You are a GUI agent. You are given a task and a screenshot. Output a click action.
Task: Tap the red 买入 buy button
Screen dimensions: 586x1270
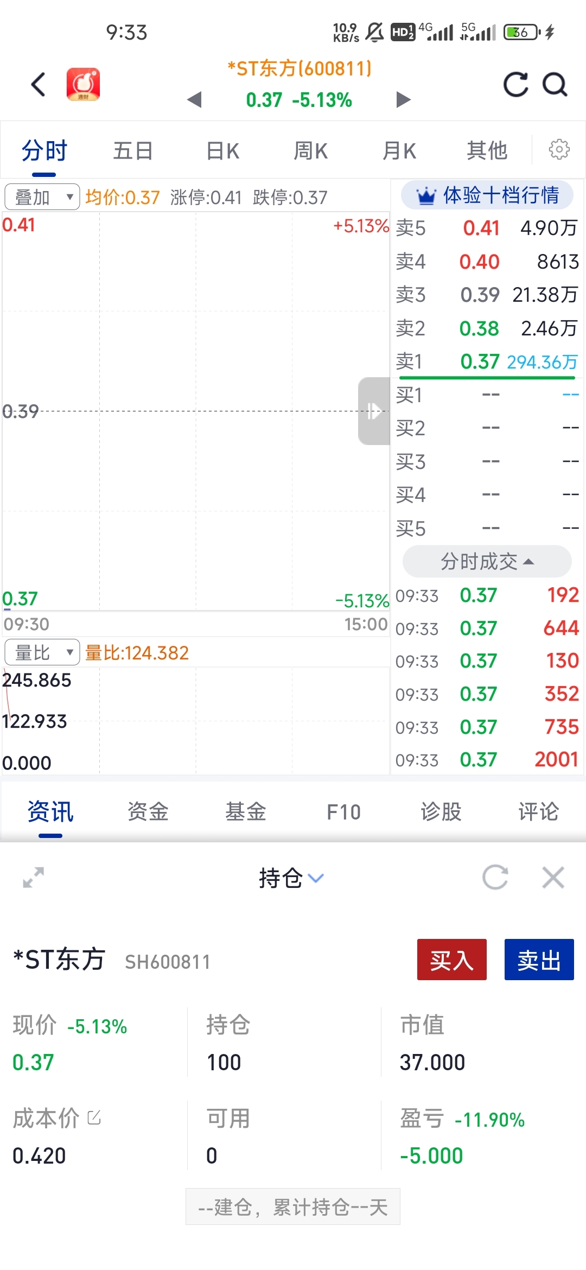452,960
